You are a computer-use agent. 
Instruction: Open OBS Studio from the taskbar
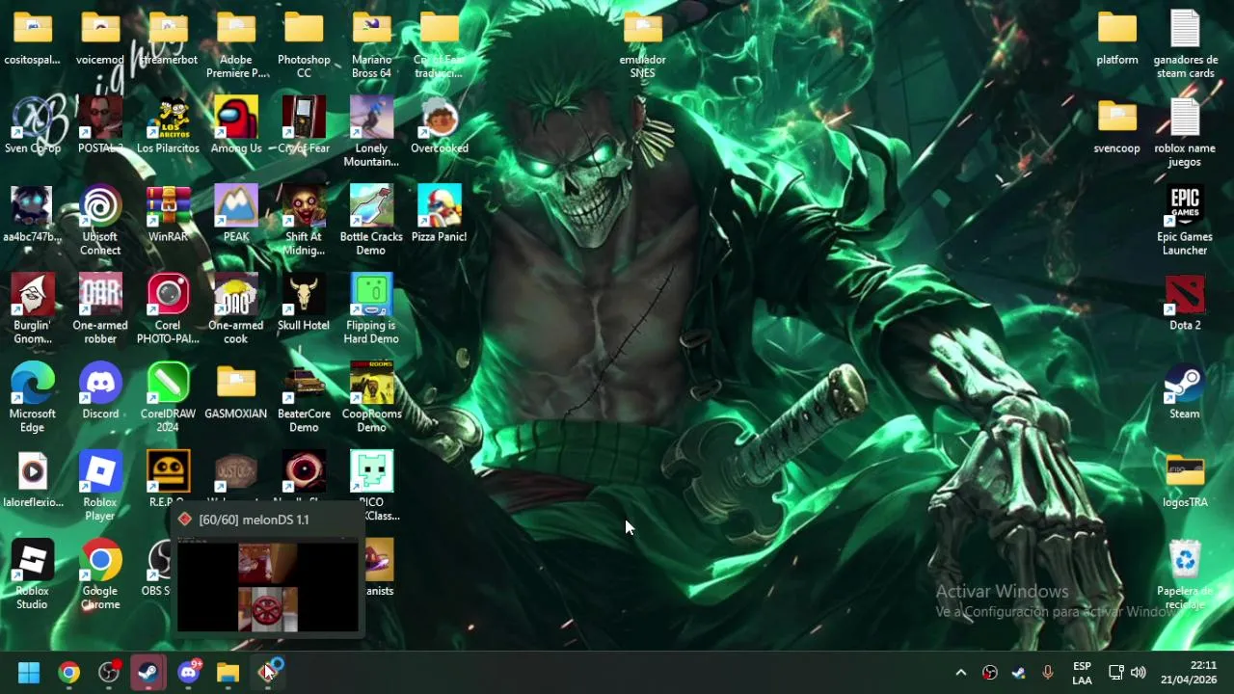click(x=109, y=673)
